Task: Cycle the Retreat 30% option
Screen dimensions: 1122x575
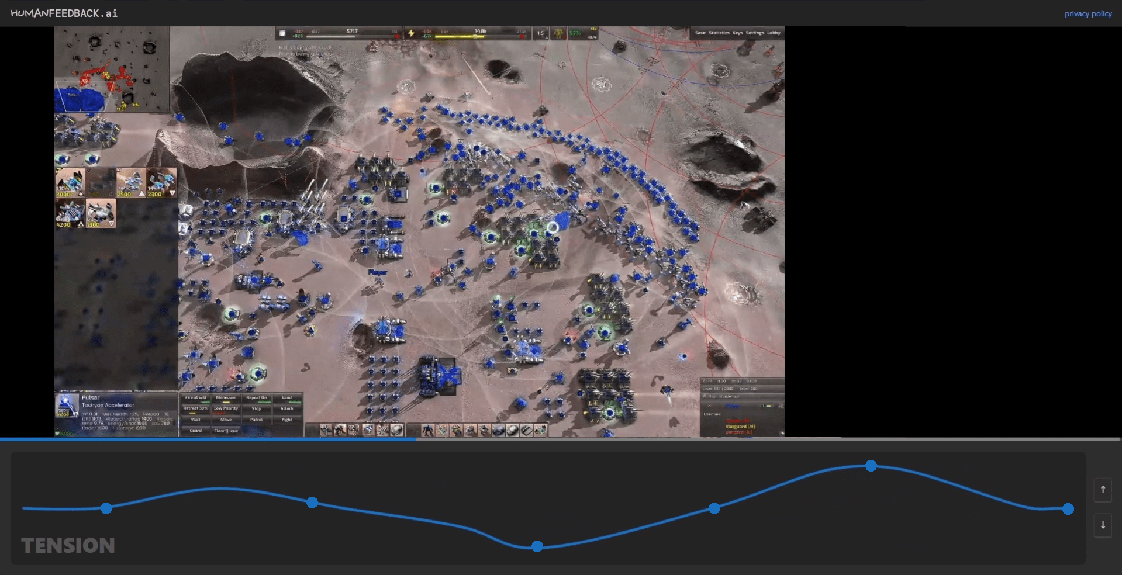Action: coord(196,409)
